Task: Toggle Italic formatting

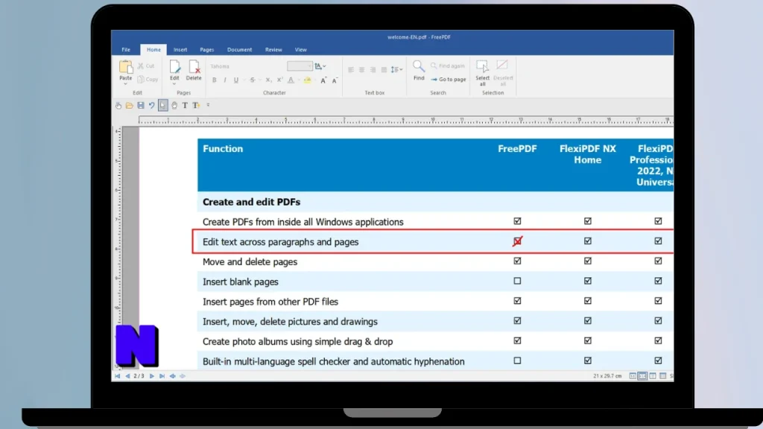Action: [x=225, y=80]
